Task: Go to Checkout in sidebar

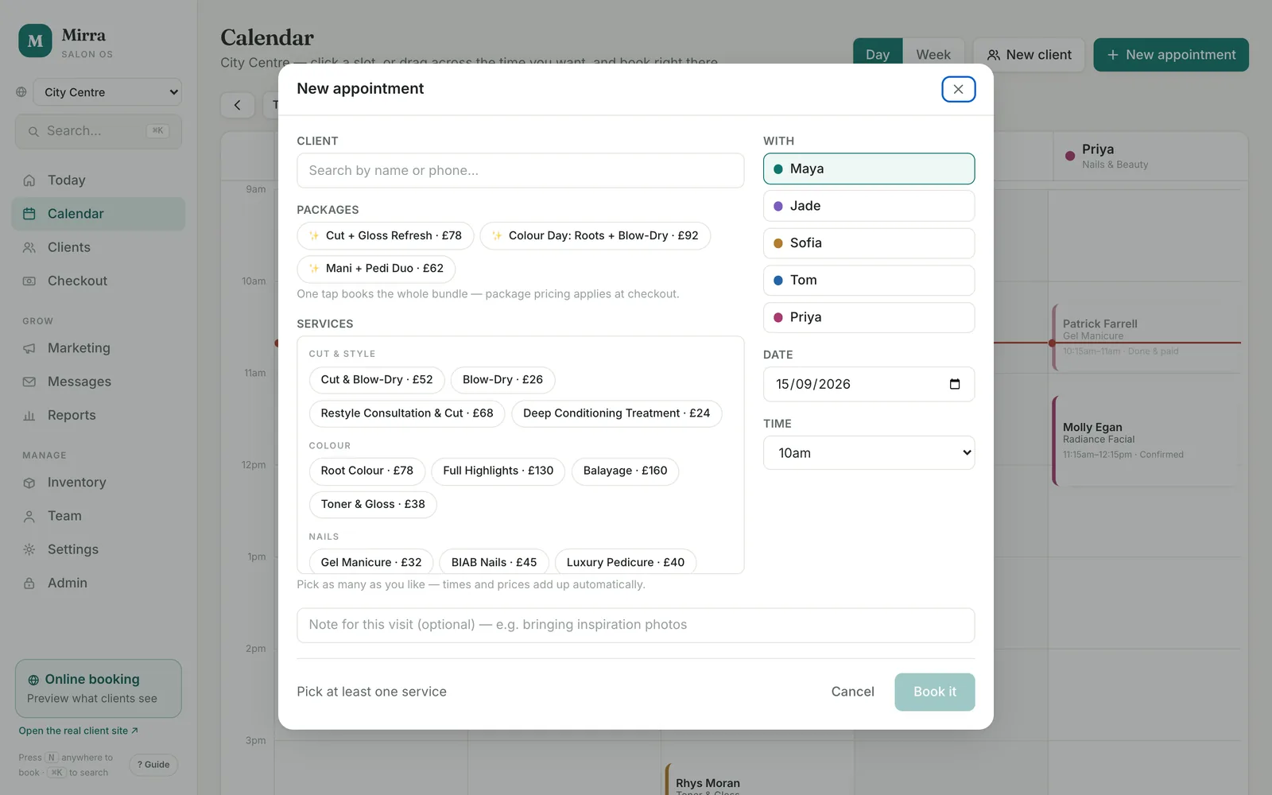Action: click(99, 281)
